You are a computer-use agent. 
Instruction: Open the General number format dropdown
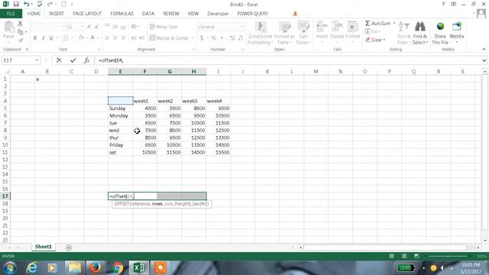(241, 27)
